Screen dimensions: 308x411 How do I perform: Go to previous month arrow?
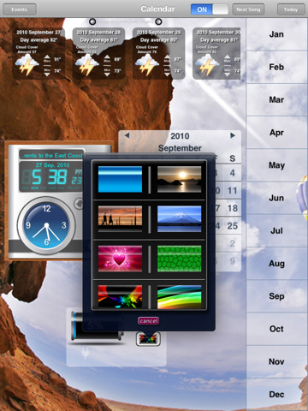coord(127,135)
